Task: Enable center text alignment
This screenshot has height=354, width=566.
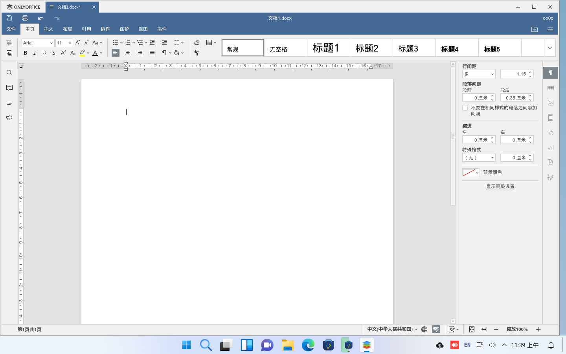Action: click(128, 53)
